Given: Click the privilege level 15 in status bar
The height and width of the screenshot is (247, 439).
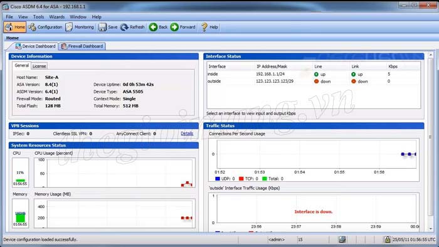Looking at the screenshot, I should [x=300, y=239].
